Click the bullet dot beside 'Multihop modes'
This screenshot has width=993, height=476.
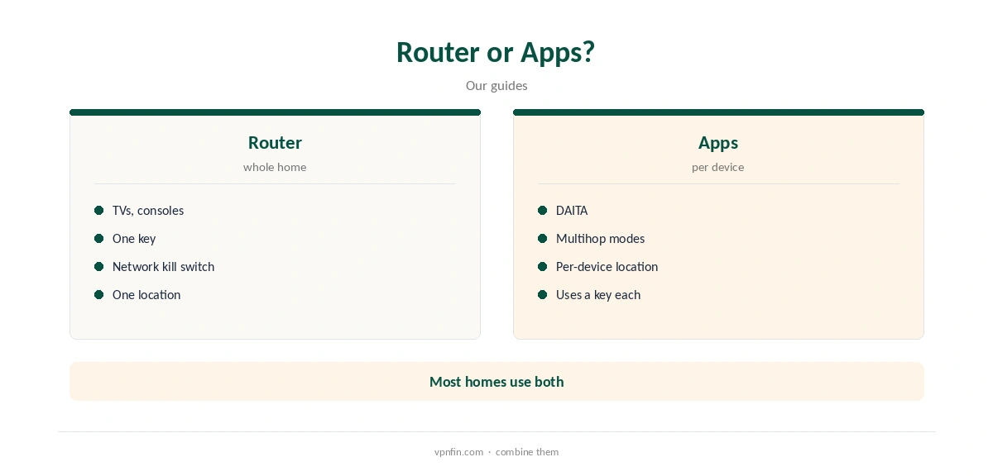click(x=543, y=239)
